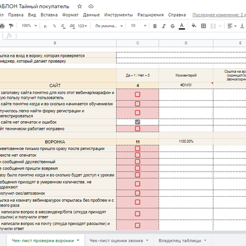Open the text color picker

click(x=181, y=26)
